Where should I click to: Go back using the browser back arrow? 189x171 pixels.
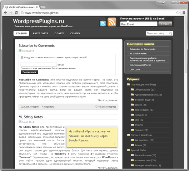tap(5, 13)
